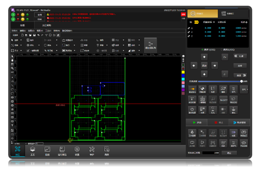Click the Z- axis jog button

tap(225, 74)
